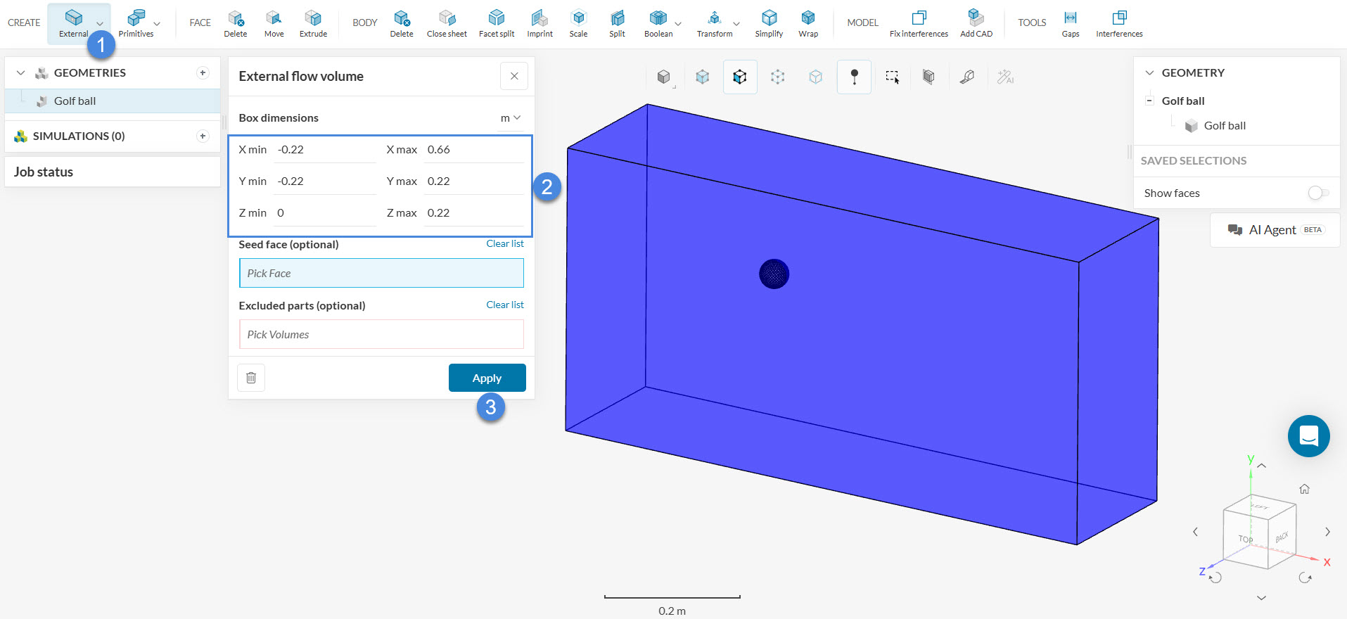Click the Scale body tool

coord(578,23)
